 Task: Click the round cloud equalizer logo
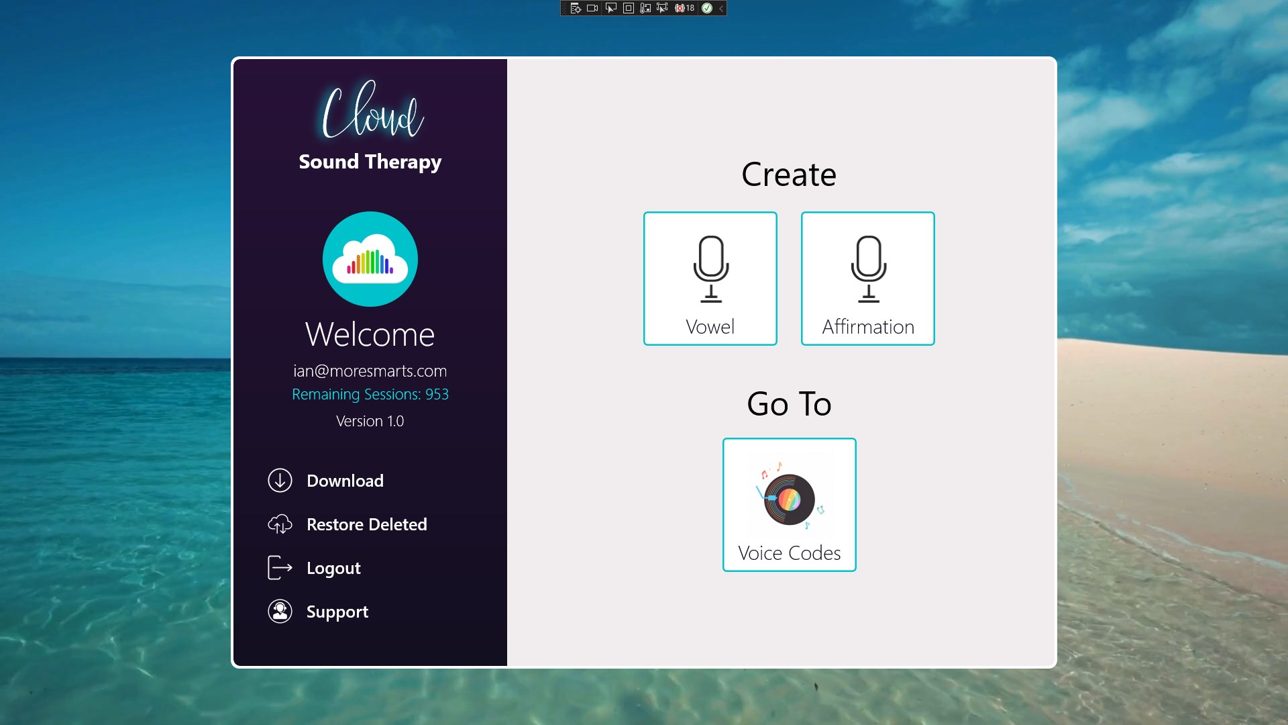(370, 259)
